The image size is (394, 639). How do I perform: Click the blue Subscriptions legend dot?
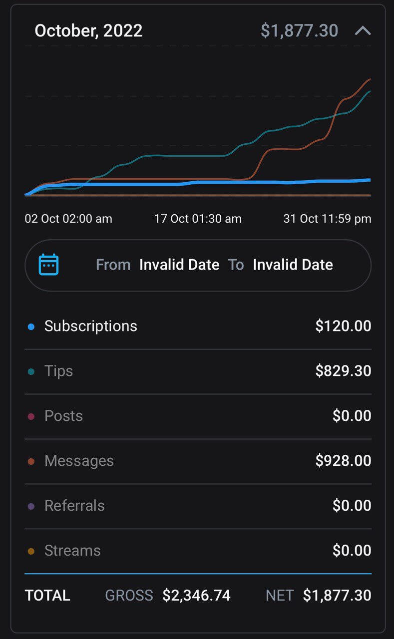(x=31, y=326)
